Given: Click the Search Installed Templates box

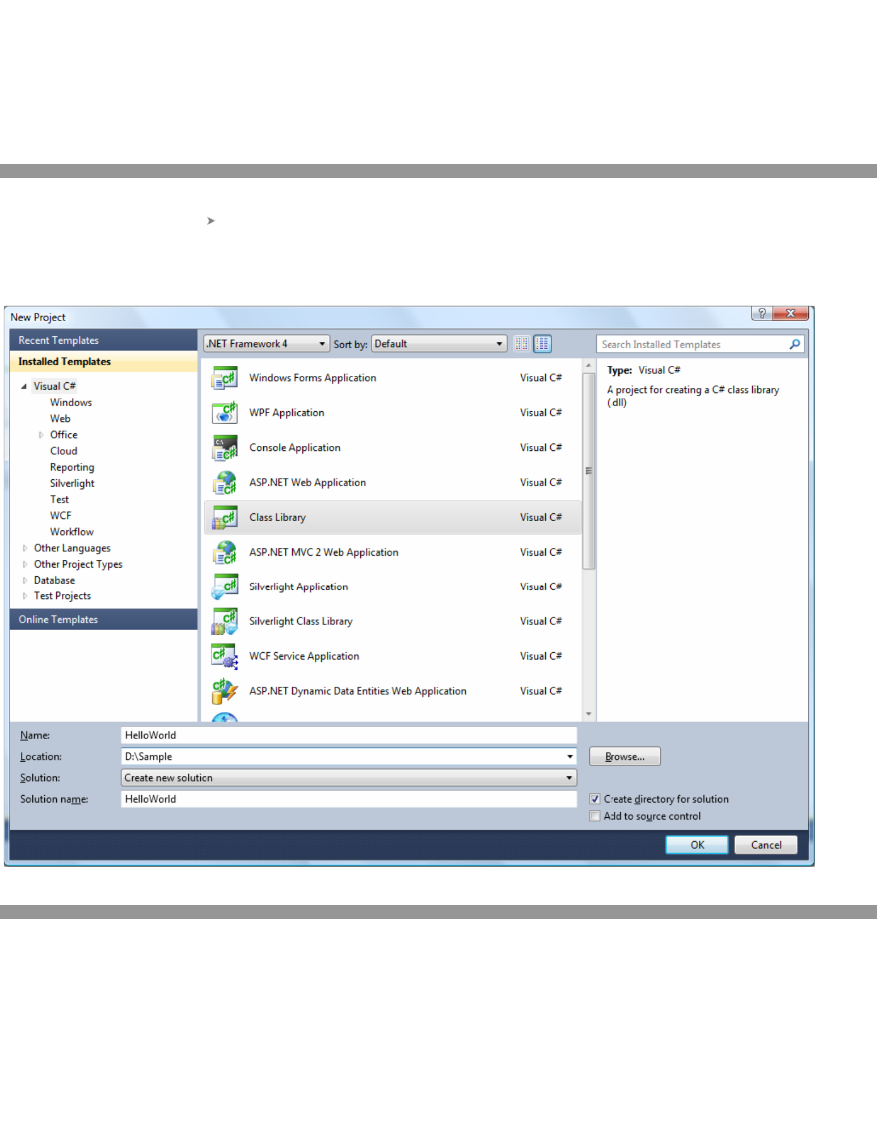Looking at the screenshot, I should (700, 344).
